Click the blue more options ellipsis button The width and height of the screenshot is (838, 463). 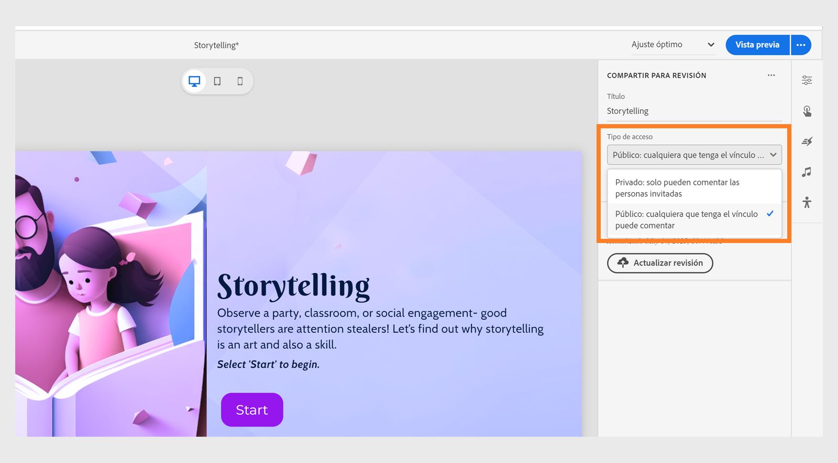point(801,45)
